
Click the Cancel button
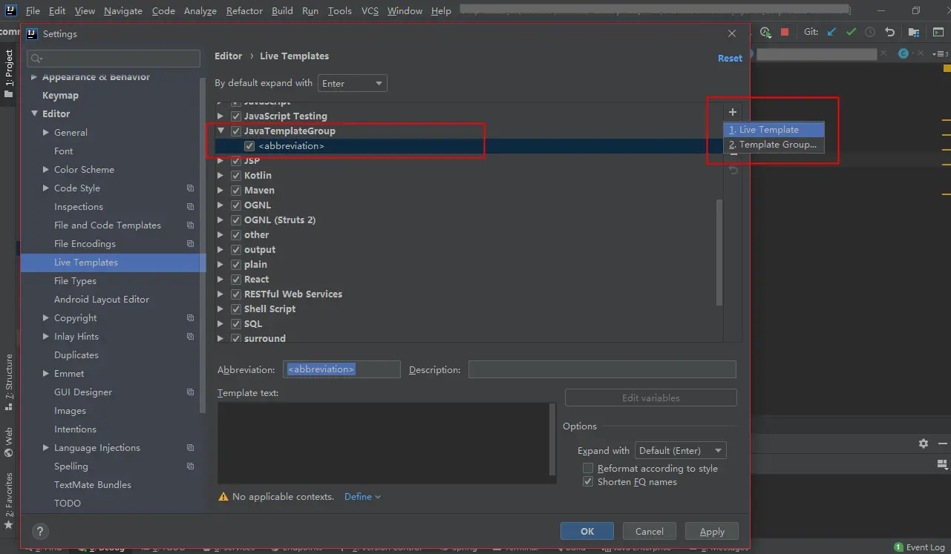[x=650, y=531]
